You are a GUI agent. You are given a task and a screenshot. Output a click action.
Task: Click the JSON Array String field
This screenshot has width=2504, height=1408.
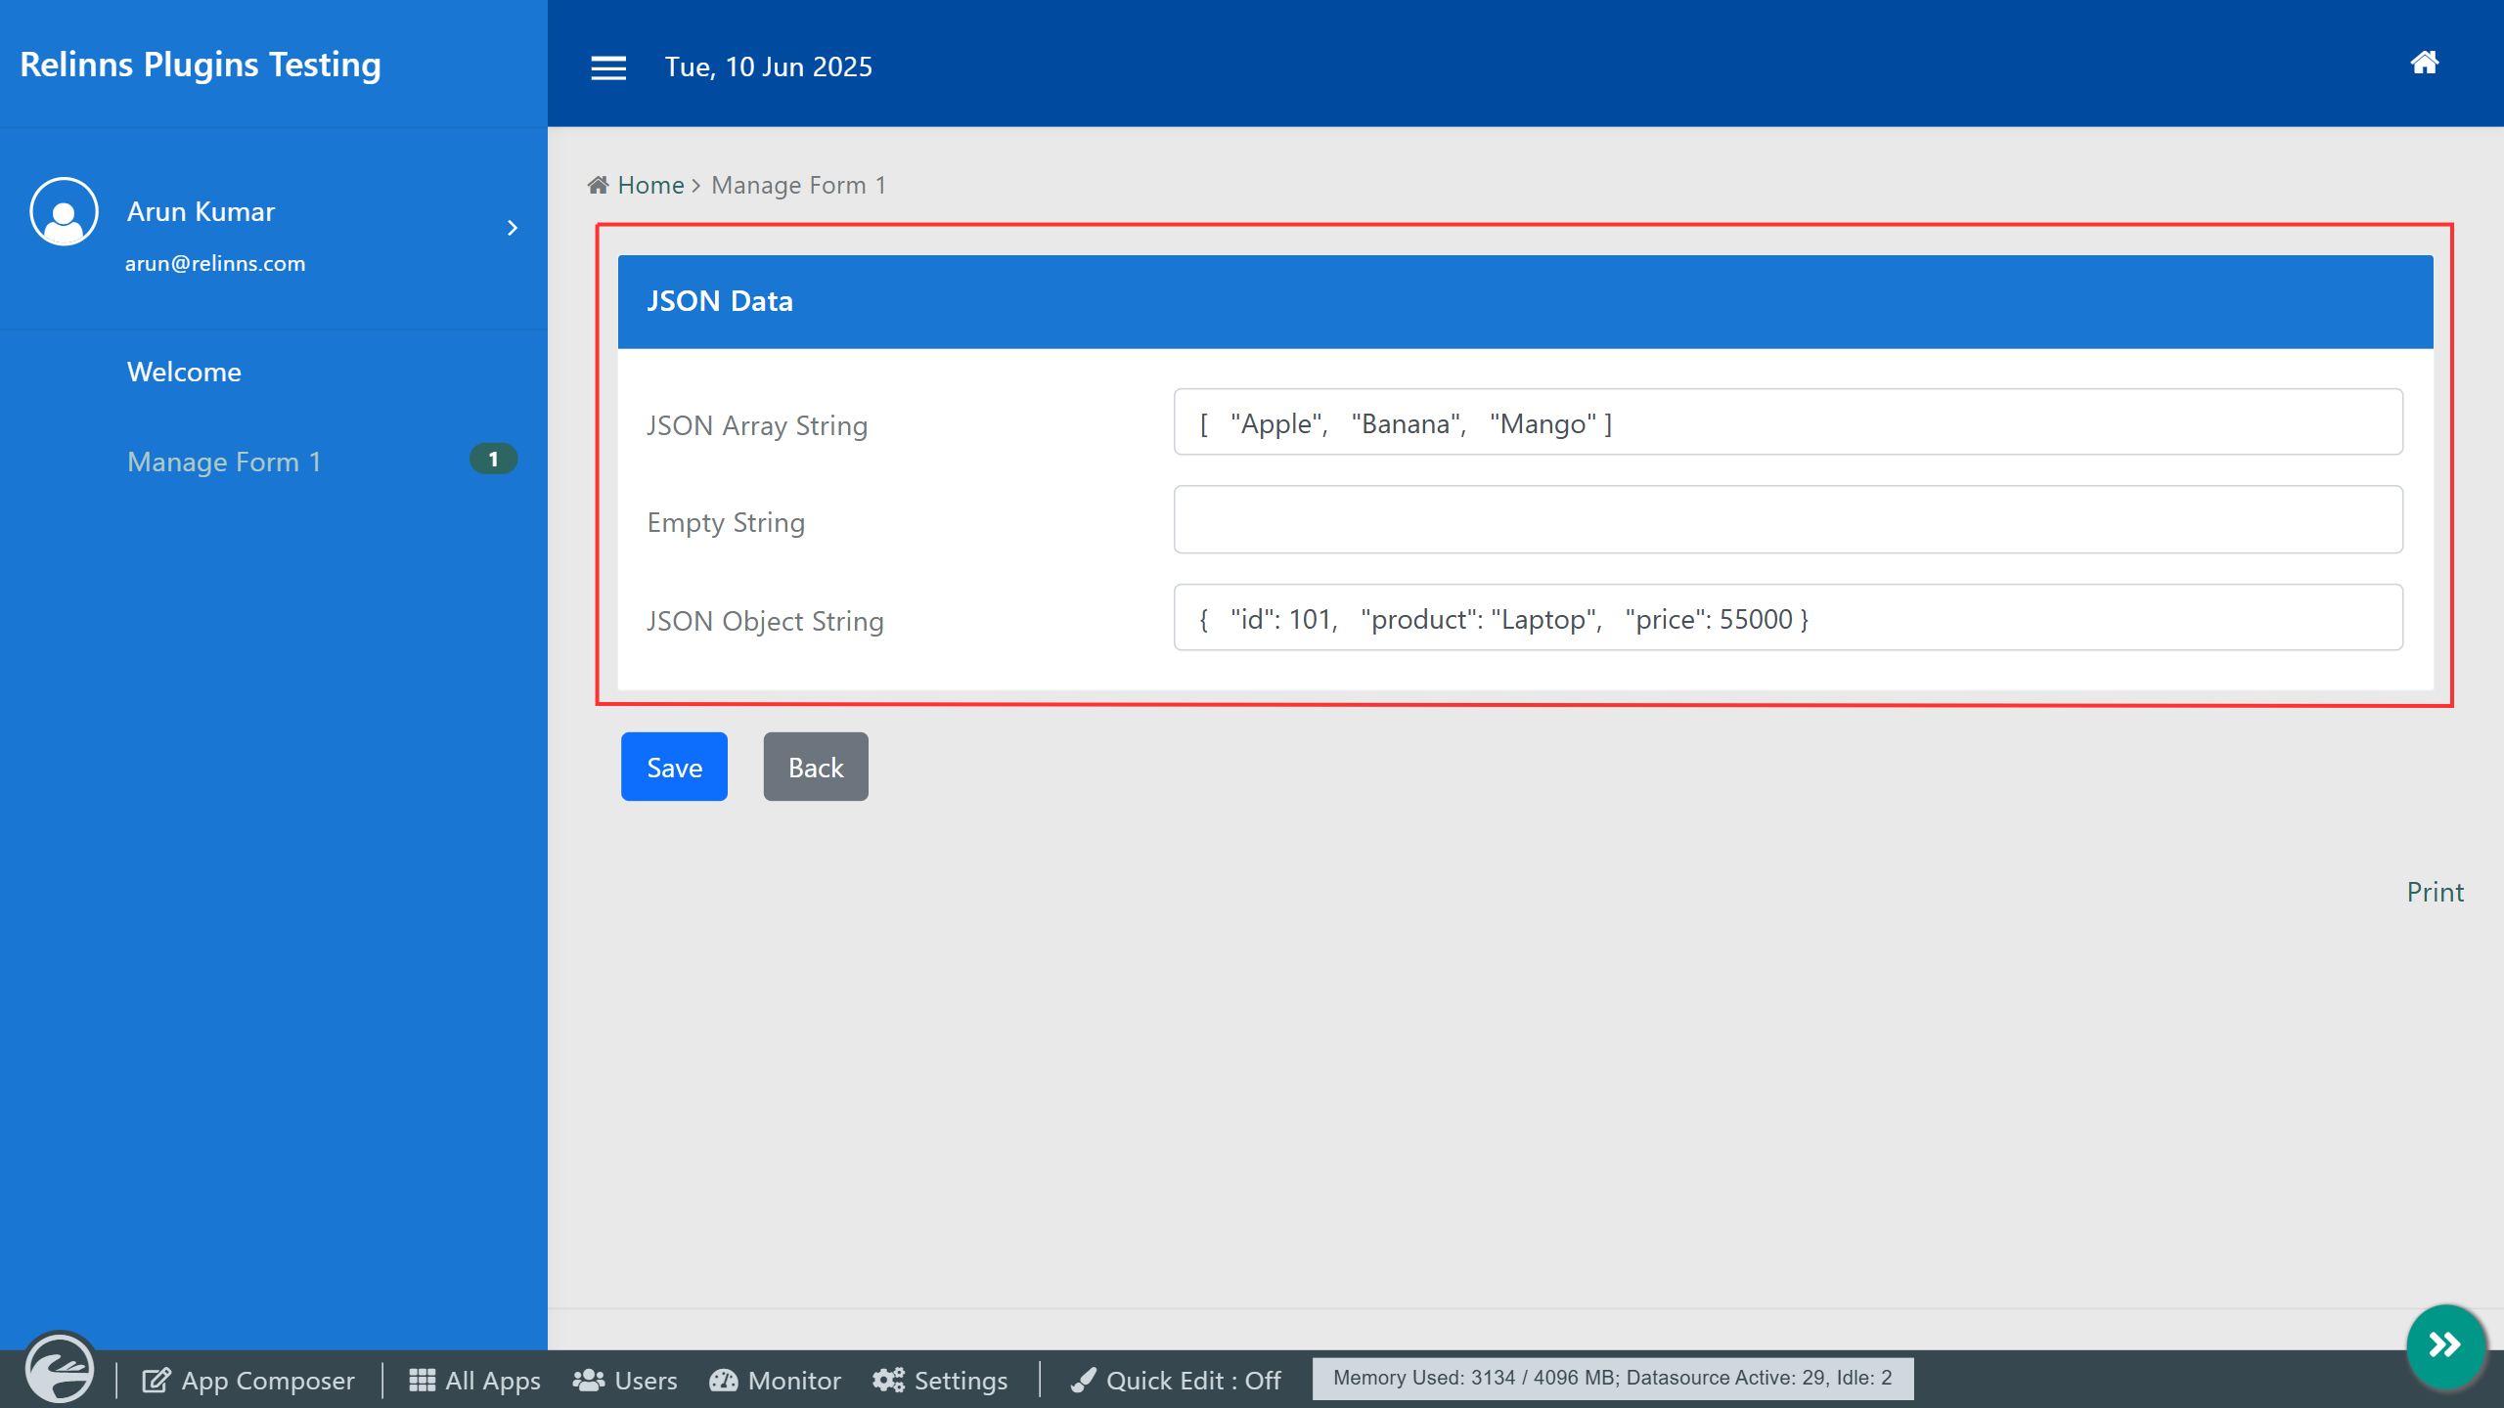pos(1787,422)
